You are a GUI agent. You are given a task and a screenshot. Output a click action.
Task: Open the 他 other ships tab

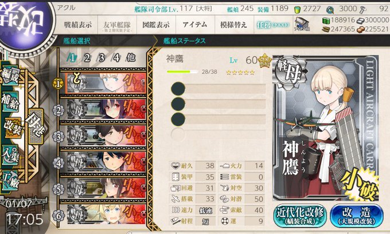point(131,58)
